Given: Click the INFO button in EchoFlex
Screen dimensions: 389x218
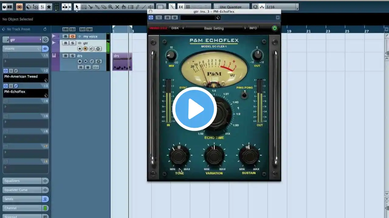Looking at the screenshot, I should click(x=253, y=28).
